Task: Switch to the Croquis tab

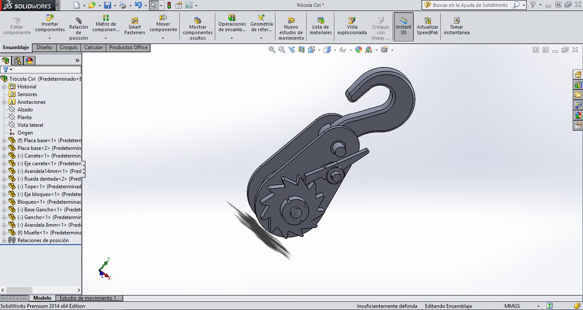Action: (x=69, y=47)
